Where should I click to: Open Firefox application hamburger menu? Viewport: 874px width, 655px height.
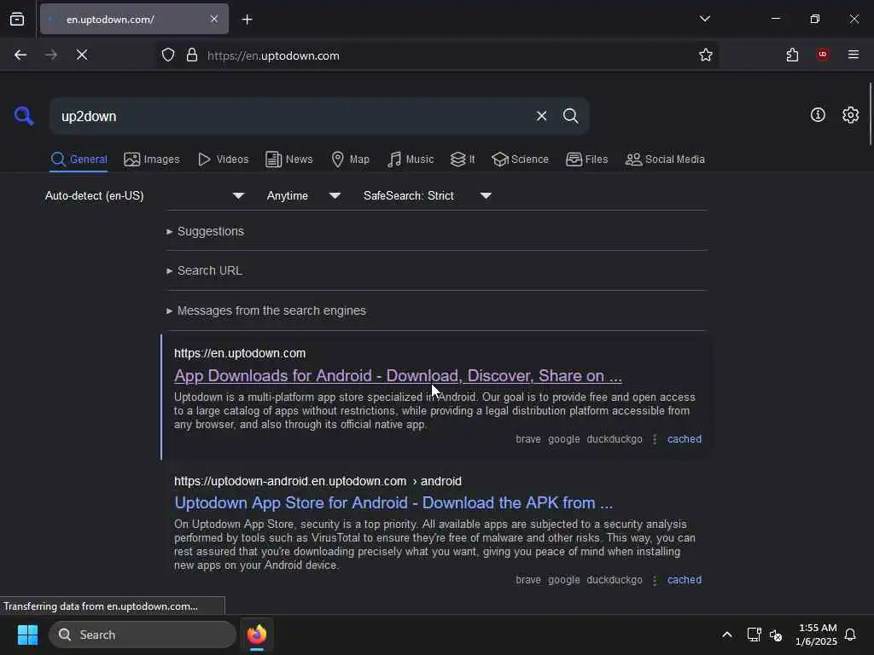(x=854, y=55)
